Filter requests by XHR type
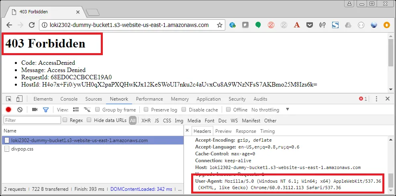 coord(146,120)
